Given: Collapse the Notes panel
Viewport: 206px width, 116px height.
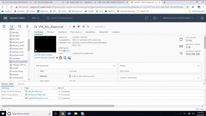Looking at the screenshot, I should [198, 66].
